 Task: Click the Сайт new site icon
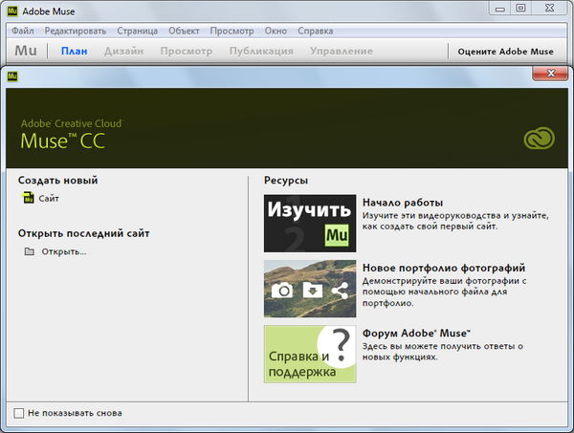tap(28, 199)
